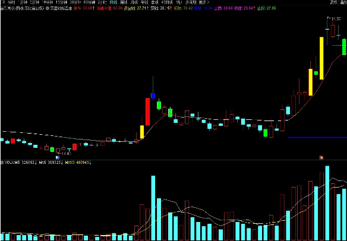Click the stock name title with 等比前复权
Image resolution: width=347 pixels, height=241 pixels.
(23, 8)
